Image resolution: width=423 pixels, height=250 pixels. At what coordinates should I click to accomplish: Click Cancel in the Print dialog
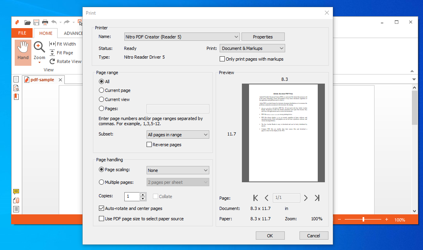pos(314,235)
